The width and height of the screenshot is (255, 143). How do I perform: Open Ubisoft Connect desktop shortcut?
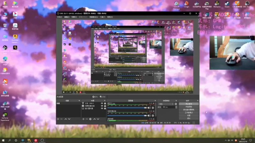(177, 5)
